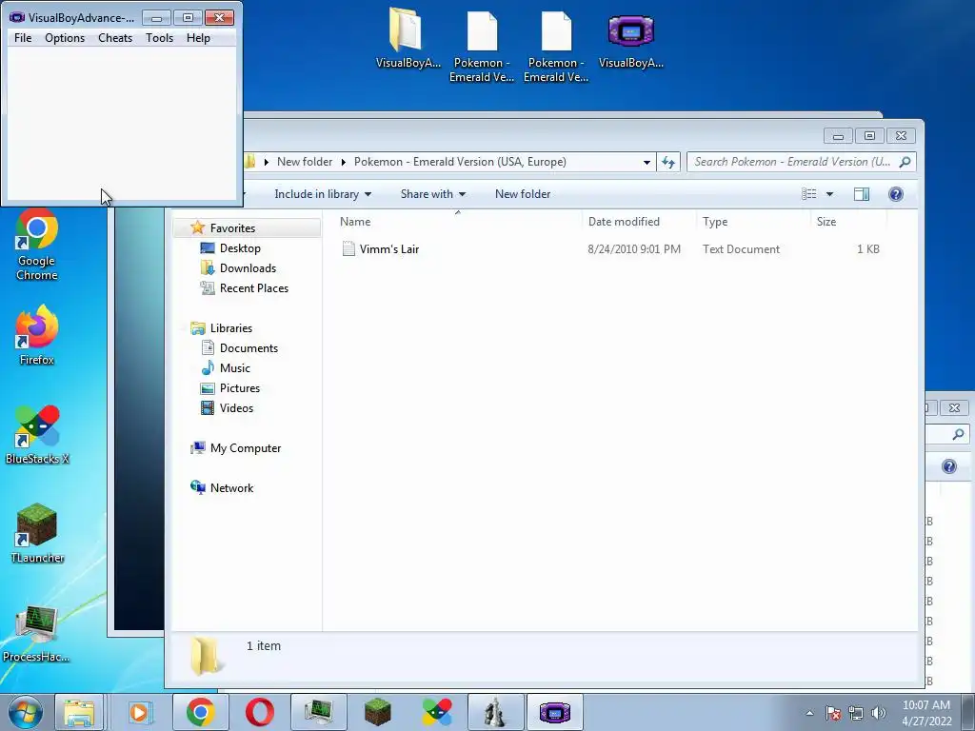Open the VisualBoyAdvance folder on desktop

pyautogui.click(x=407, y=38)
